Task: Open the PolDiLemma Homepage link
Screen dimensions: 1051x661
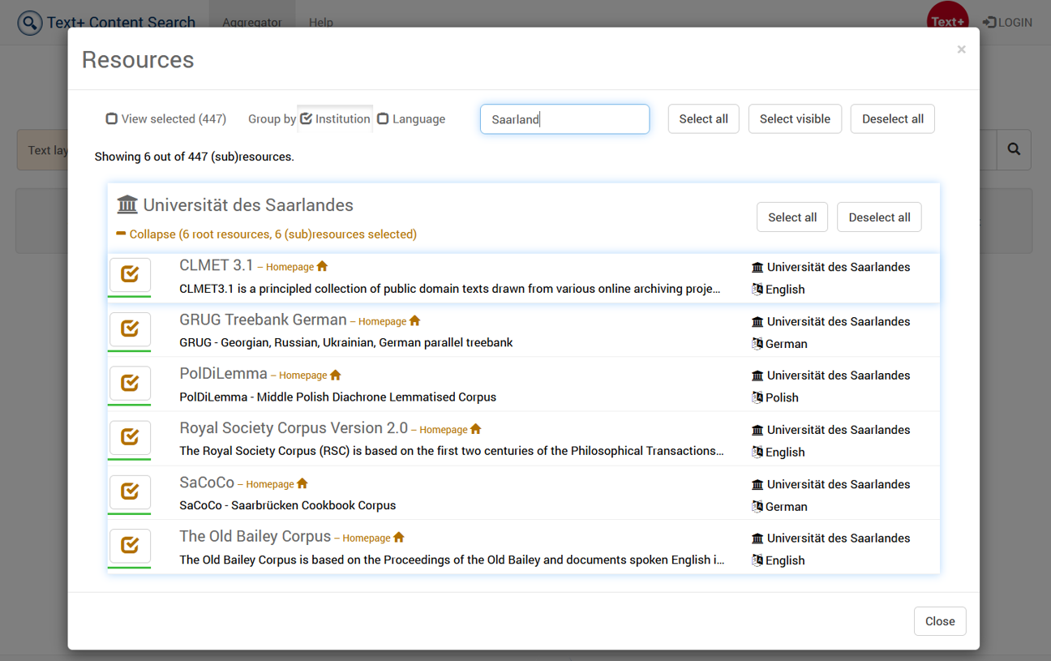Action: point(303,375)
